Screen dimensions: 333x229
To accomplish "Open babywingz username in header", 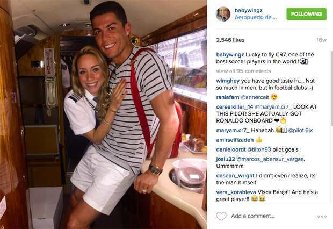I will click(249, 10).
